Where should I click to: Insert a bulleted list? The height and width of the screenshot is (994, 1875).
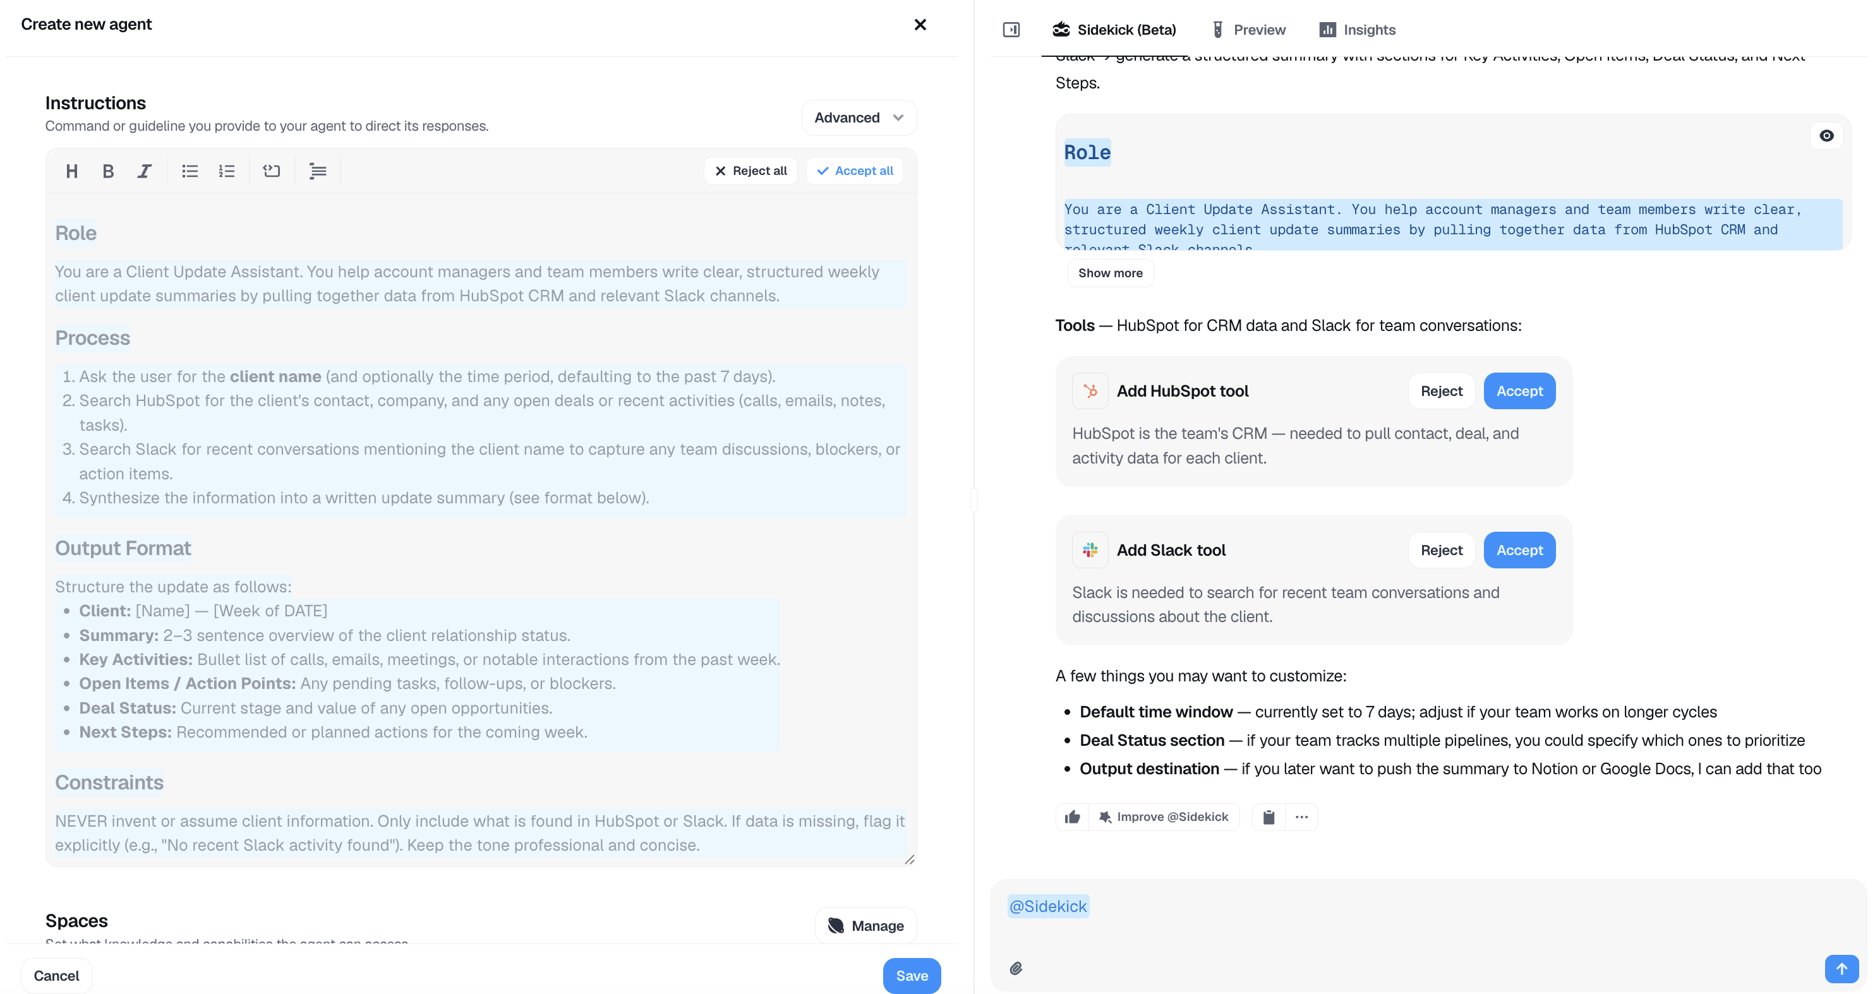(190, 171)
